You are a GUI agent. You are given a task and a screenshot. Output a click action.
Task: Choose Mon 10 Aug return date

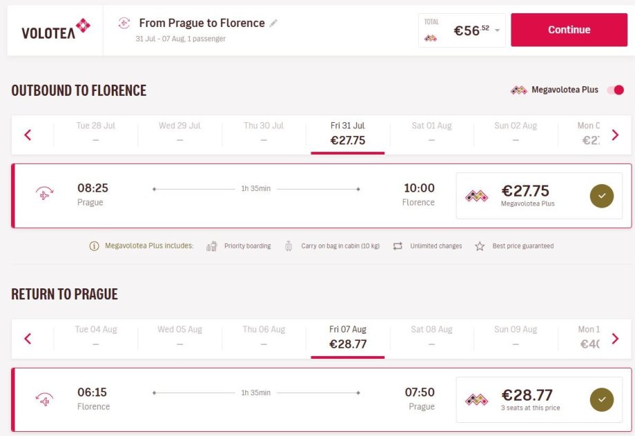(x=589, y=337)
